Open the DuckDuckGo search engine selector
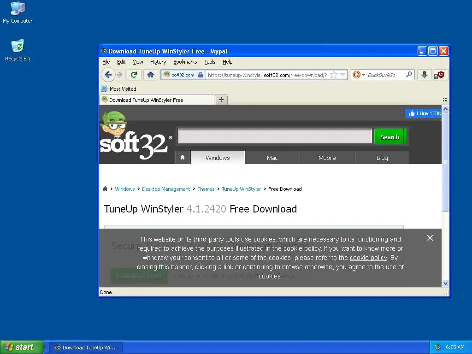The width and height of the screenshot is (472, 354). [359, 75]
